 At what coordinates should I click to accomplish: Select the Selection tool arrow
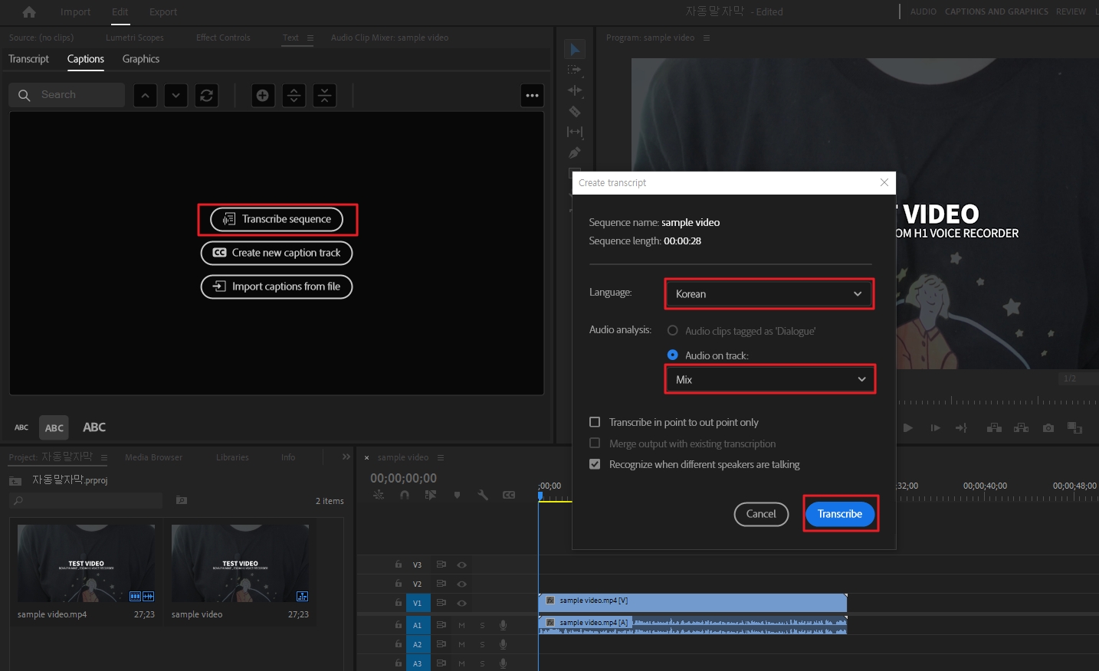575,49
